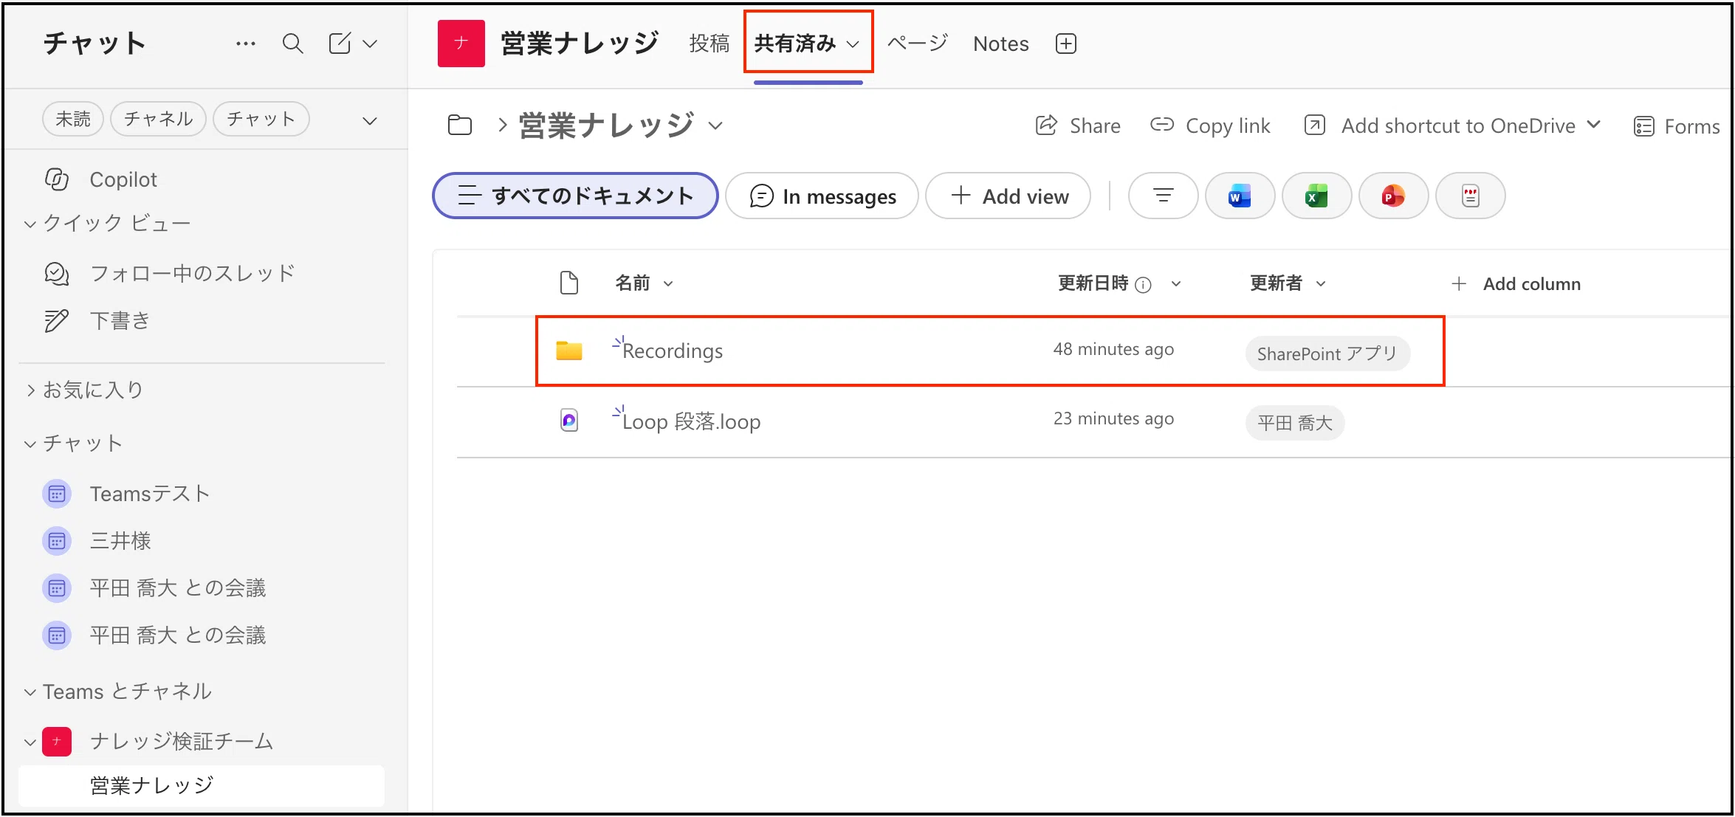Viewport: 1735px width, 817px height.
Task: Open 更新日時 column dropdown
Action: tap(1176, 283)
